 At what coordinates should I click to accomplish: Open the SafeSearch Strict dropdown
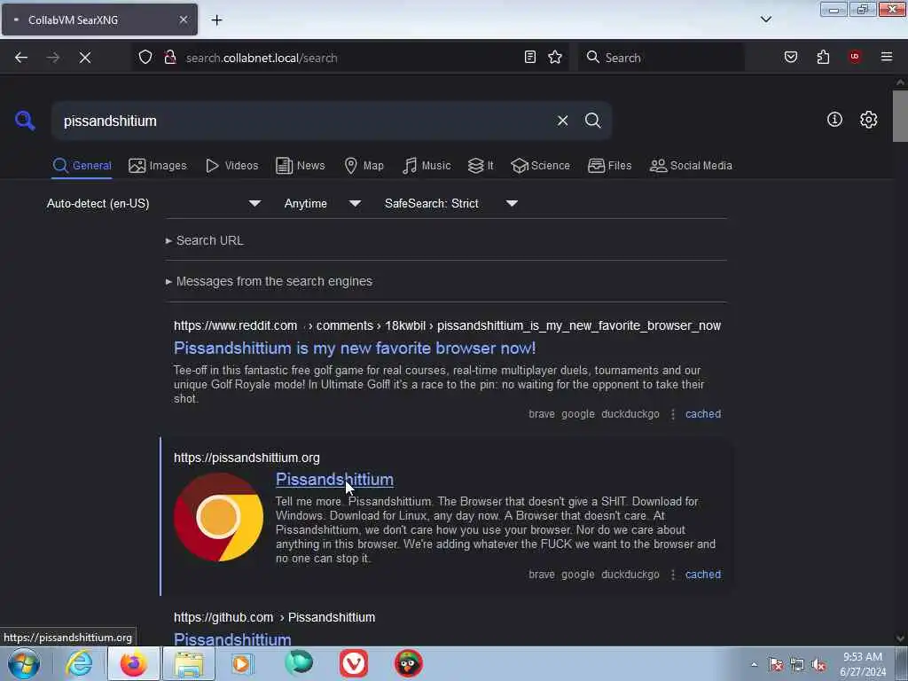point(451,203)
